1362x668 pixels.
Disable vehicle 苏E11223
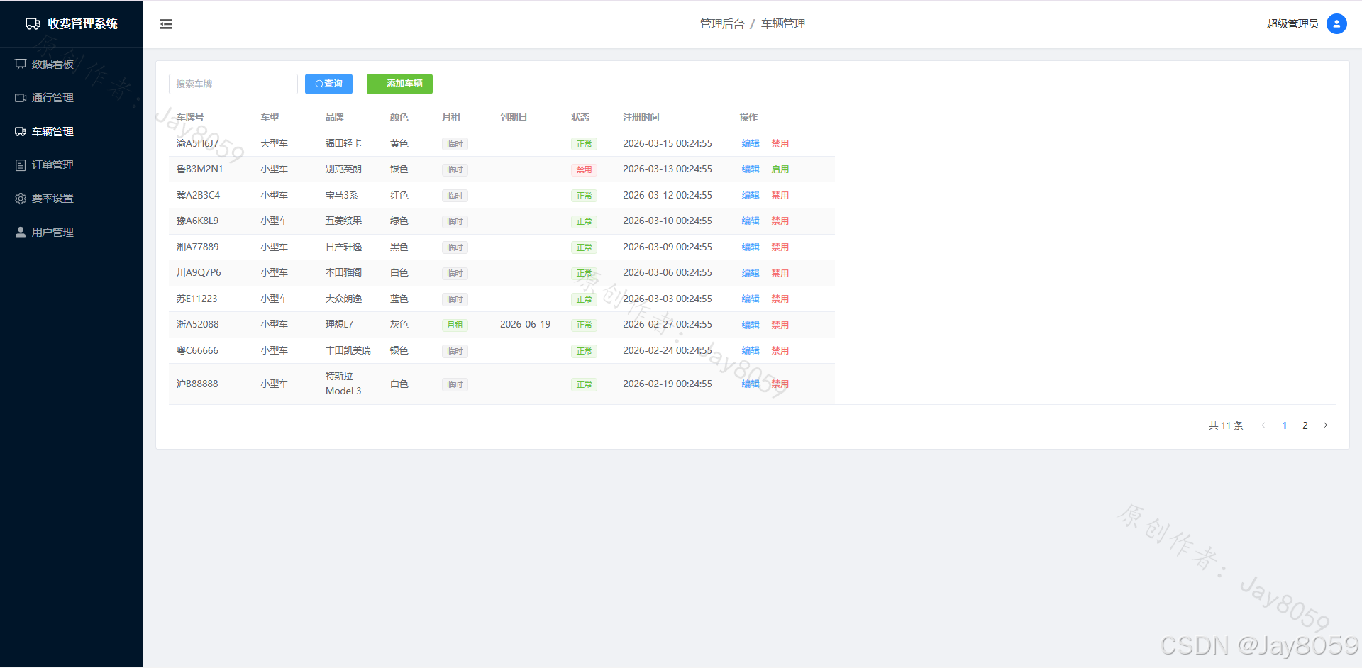tap(780, 299)
